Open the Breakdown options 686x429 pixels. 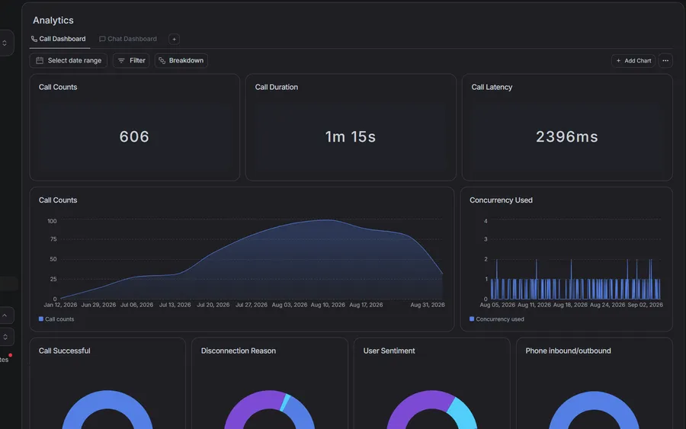click(181, 60)
